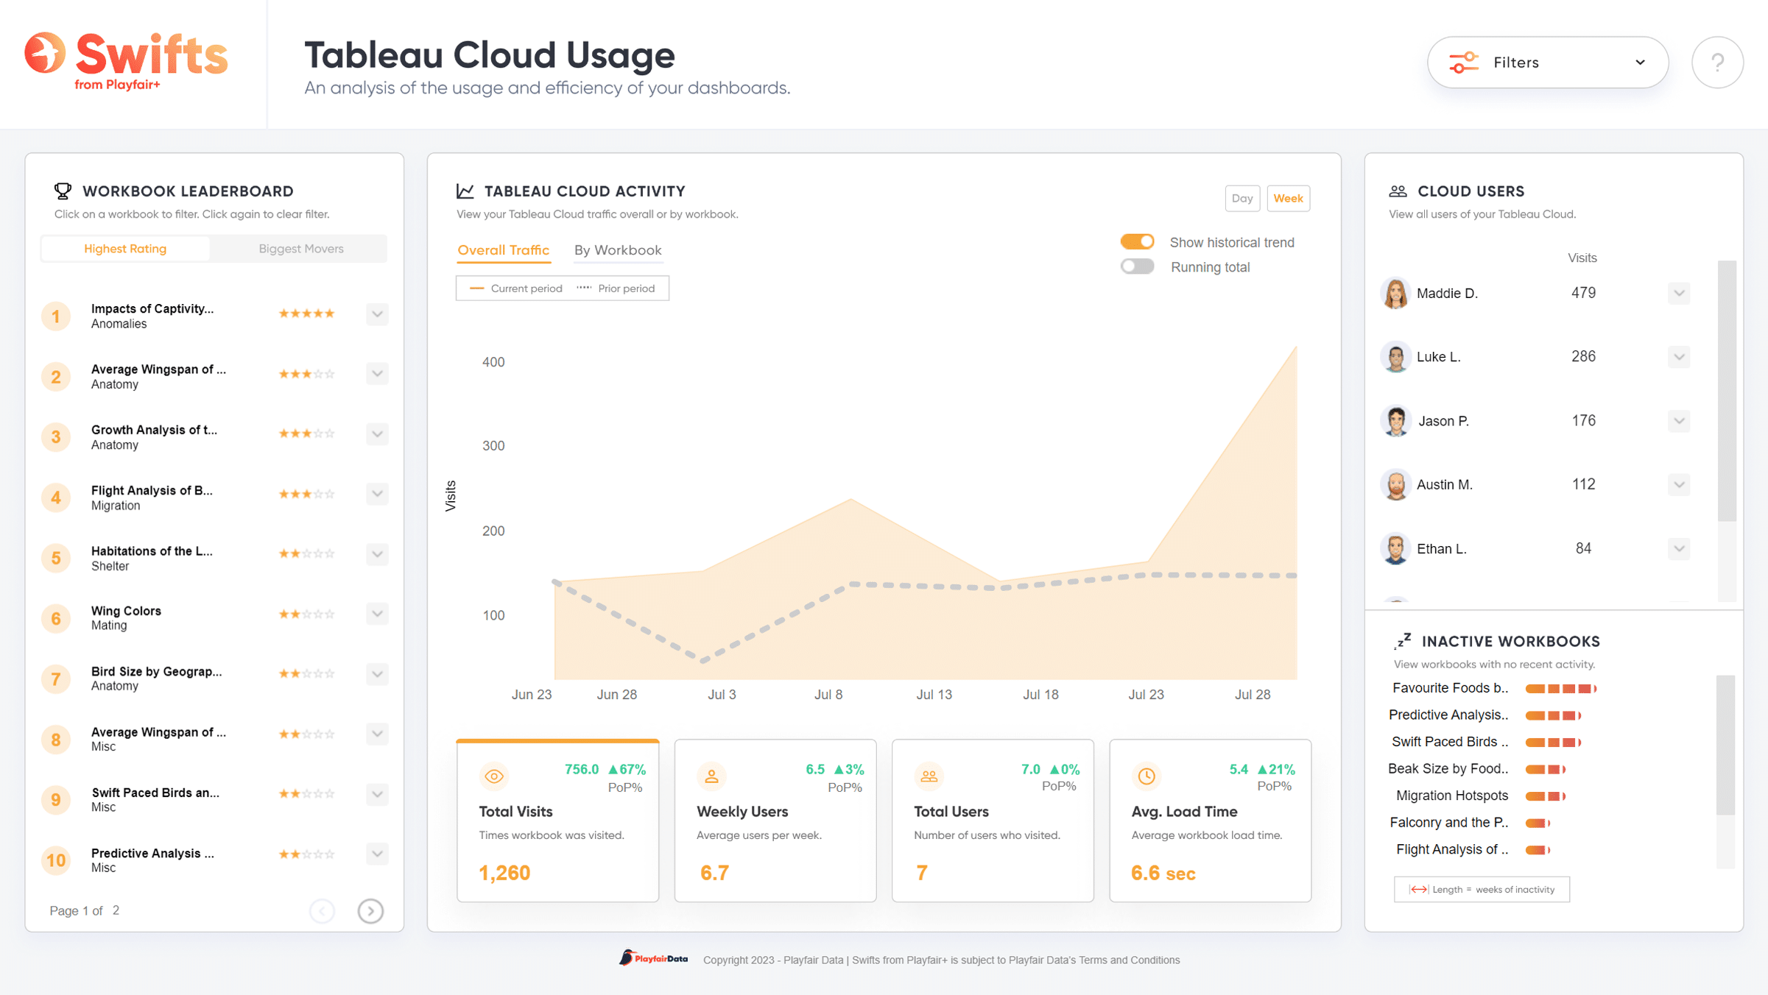1768x995 pixels.
Task: Expand the Growth Analysis workbook row
Action: point(377,434)
